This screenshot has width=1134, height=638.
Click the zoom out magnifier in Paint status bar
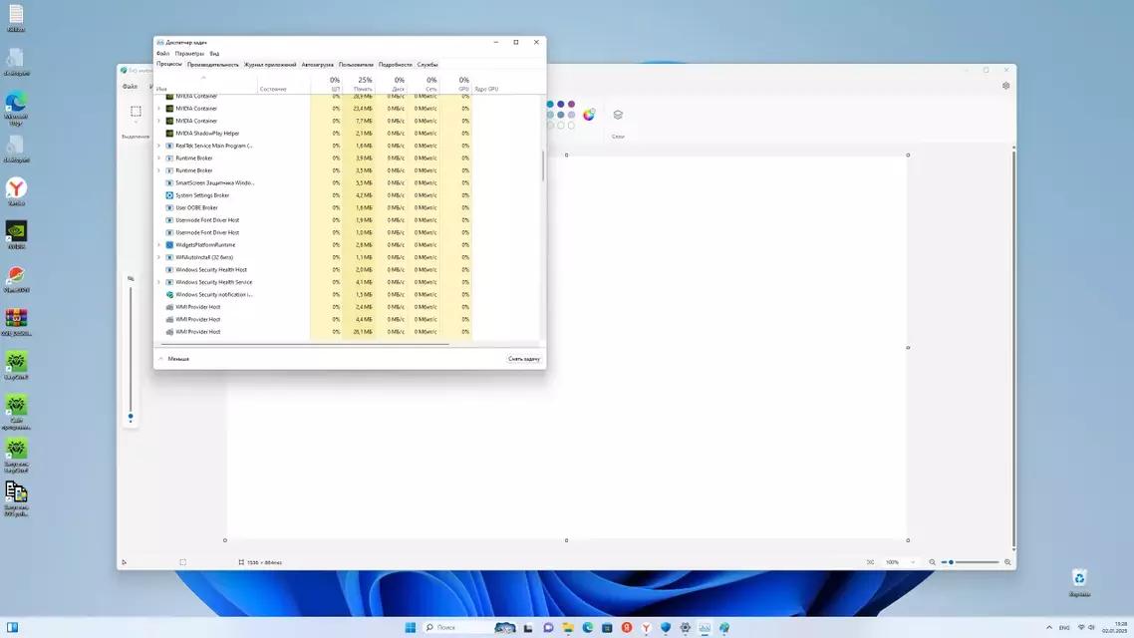click(x=933, y=562)
